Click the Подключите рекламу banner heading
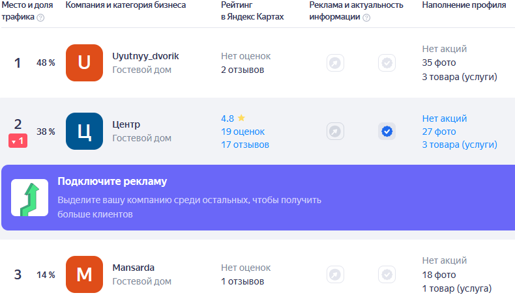Image resolution: width=515 pixels, height=306 pixels. tap(112, 182)
